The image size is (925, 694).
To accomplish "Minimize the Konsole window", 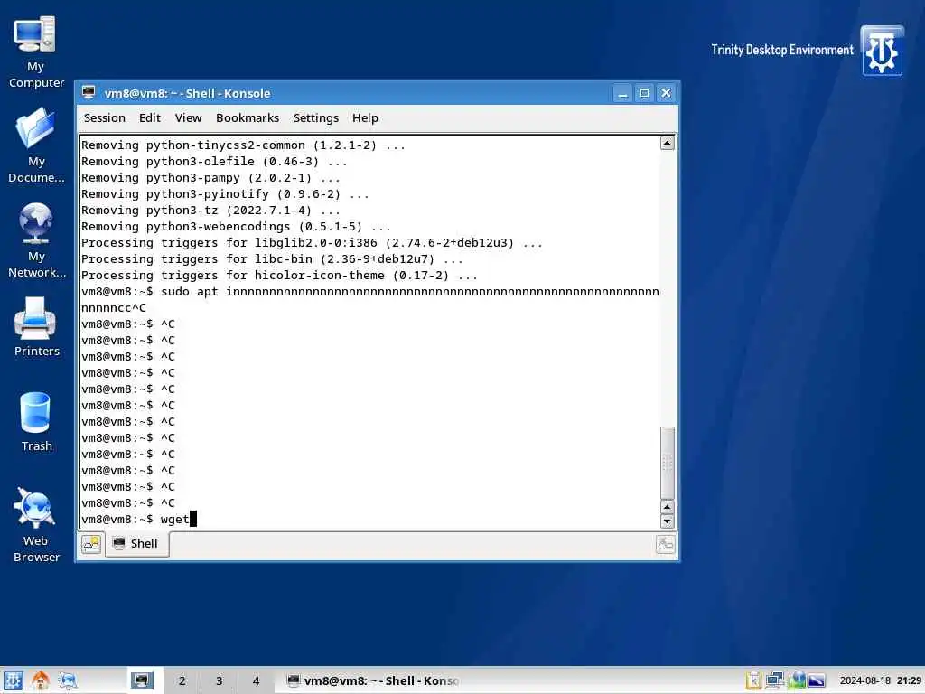I will pos(621,93).
